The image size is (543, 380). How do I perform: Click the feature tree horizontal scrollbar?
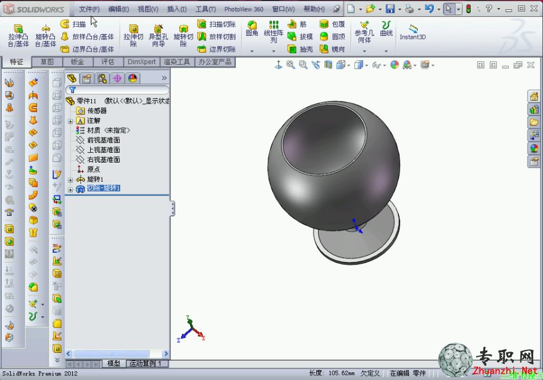117,353
